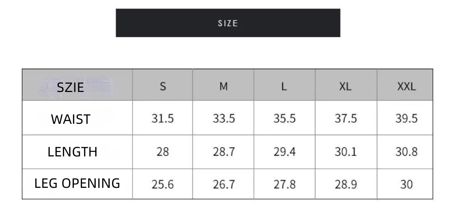
Task: Click the WAIST row label
Action: 70,119
